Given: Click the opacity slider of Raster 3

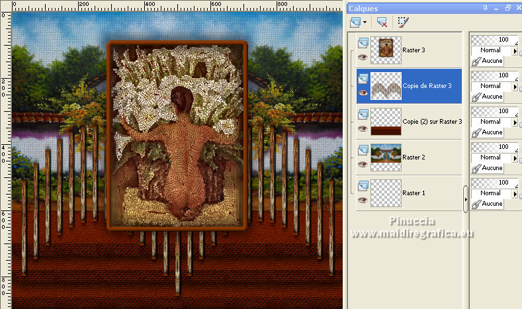Looking at the screenshot, I should point(495,40).
